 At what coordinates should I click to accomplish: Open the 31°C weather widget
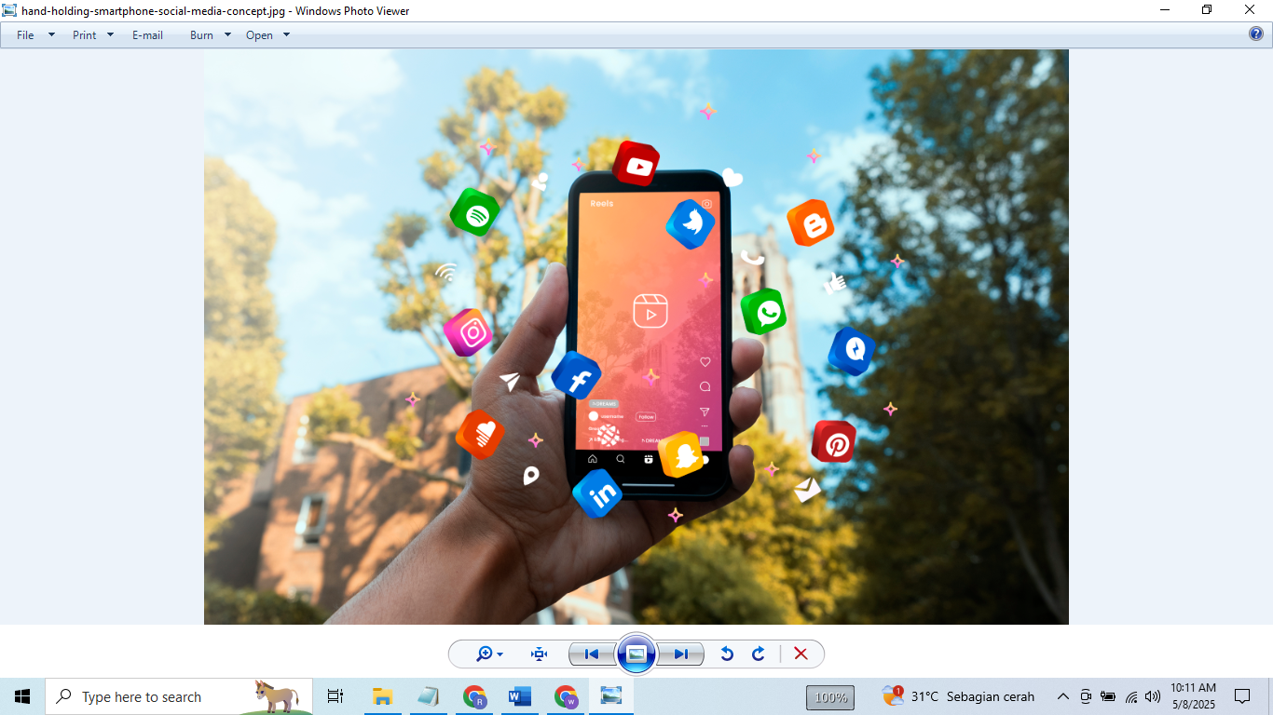click(958, 696)
